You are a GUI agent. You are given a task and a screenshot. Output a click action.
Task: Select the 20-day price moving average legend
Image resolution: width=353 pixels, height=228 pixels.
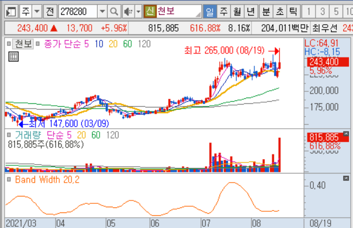click(113, 44)
